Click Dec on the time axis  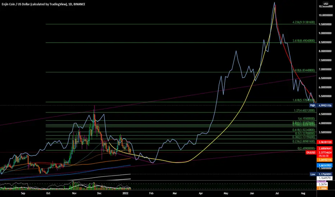pyautogui.click(x=99, y=193)
